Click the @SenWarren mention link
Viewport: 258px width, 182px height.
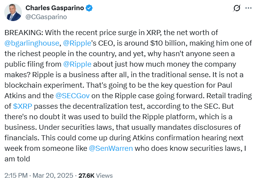point(111,148)
